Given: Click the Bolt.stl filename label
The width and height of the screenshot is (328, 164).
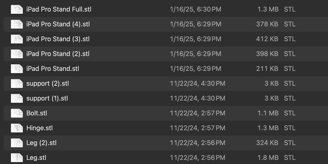Looking at the screenshot, I should point(37,113).
